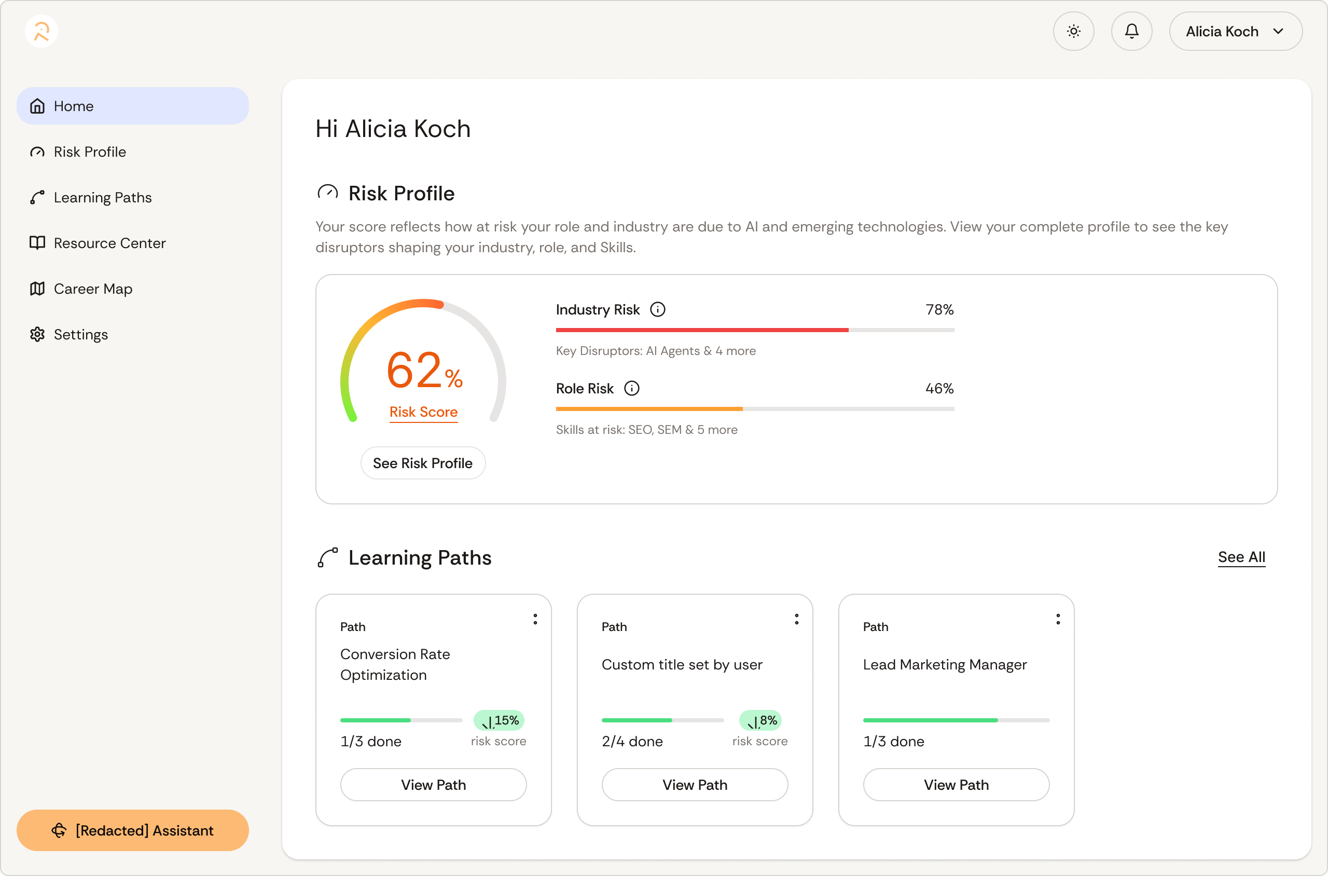Open the [Redacted] Assistant
The width and height of the screenshot is (1328, 876).
pos(132,830)
